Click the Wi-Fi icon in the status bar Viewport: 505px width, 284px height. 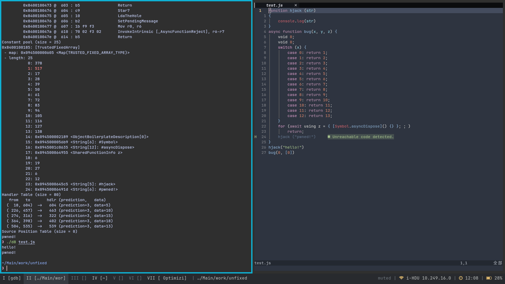pyautogui.click(x=401, y=278)
